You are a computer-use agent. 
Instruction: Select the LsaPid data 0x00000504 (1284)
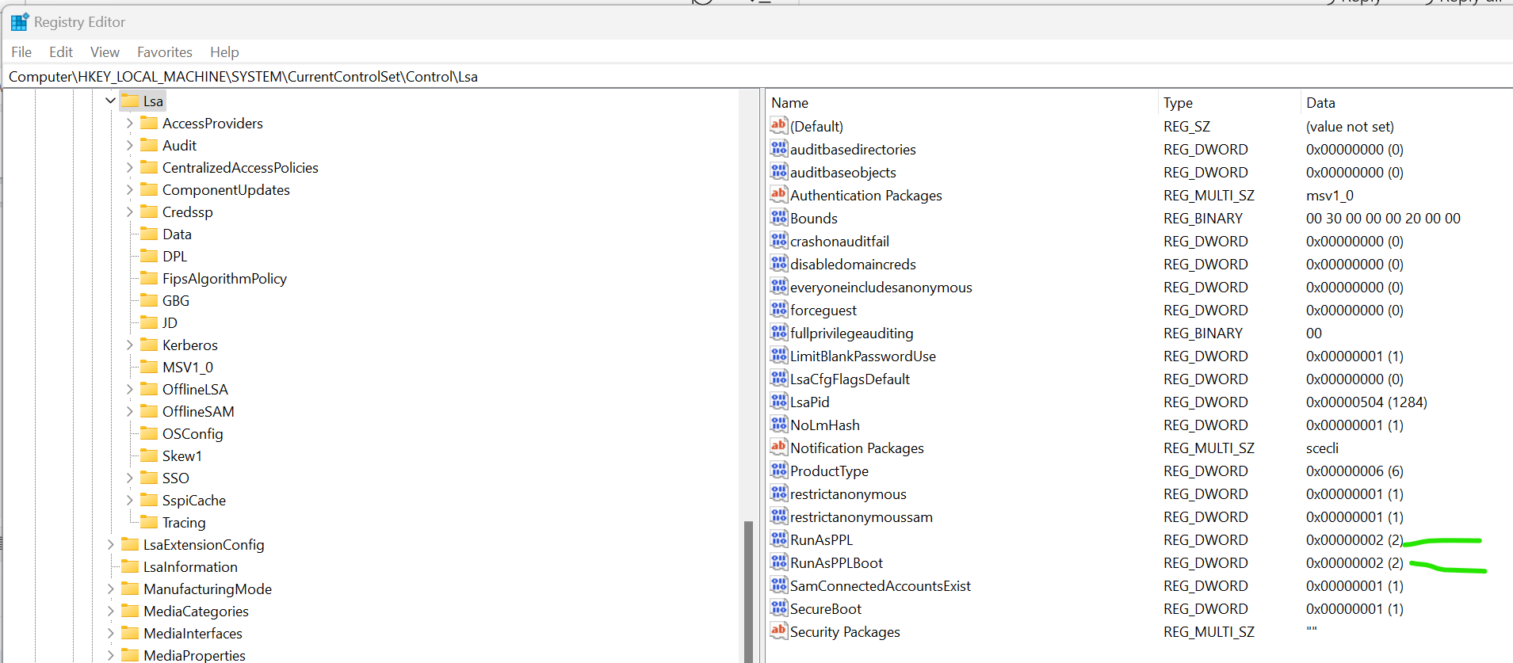[x=1366, y=402]
